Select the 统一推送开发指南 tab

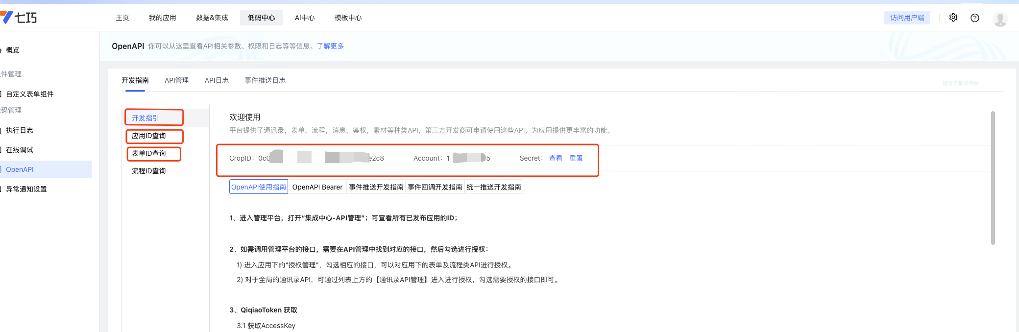[494, 187]
